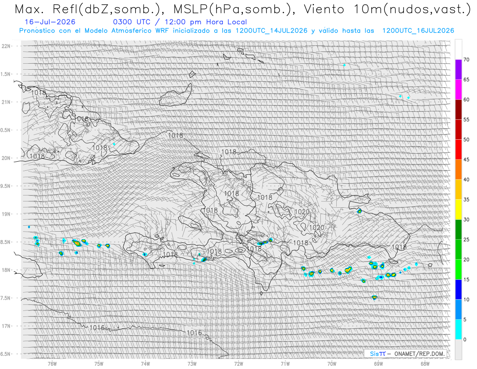Click the 17N latitude label
The height and width of the screenshot is (369, 477).
[x=6, y=326]
